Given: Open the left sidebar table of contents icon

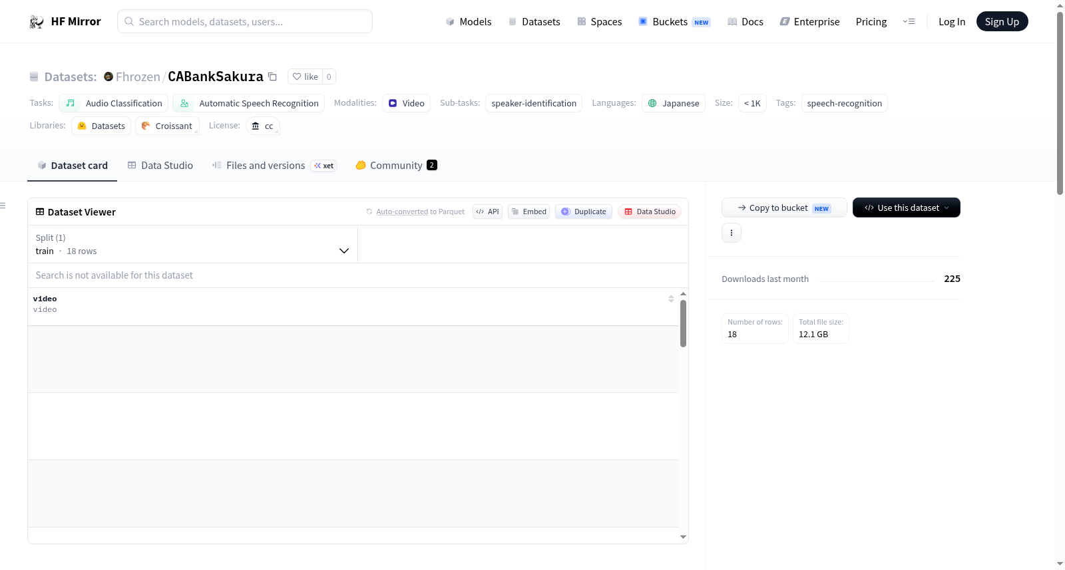Looking at the screenshot, I should pos(3,206).
